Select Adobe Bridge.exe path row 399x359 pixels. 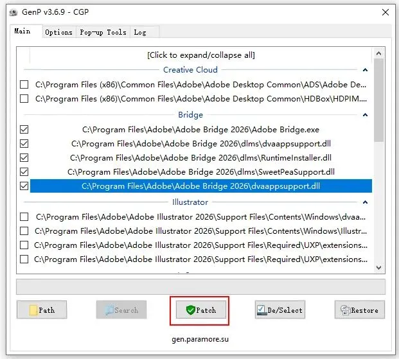(200, 130)
